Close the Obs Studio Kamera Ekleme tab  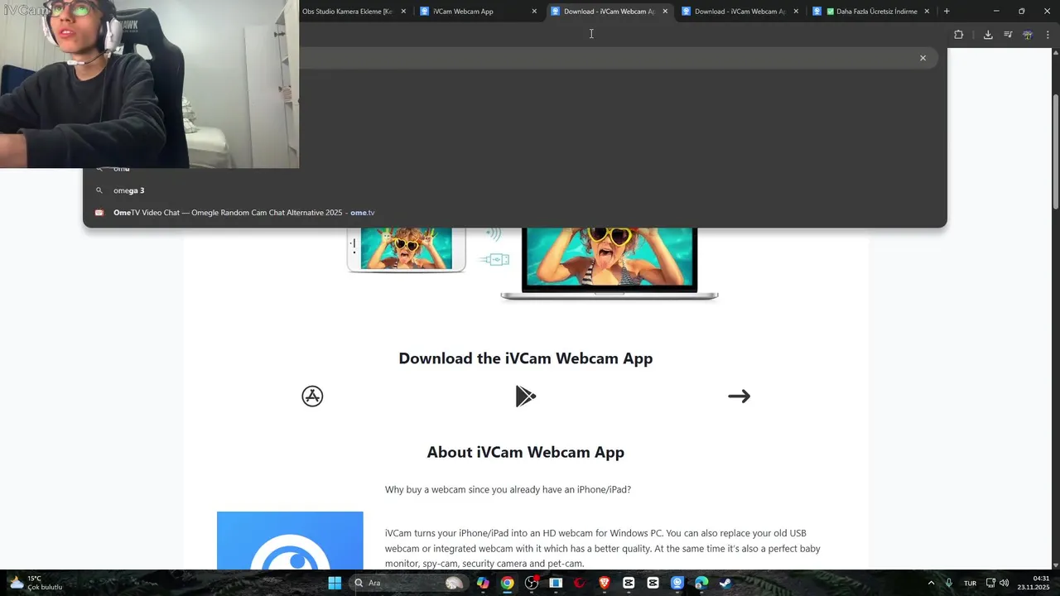point(403,12)
